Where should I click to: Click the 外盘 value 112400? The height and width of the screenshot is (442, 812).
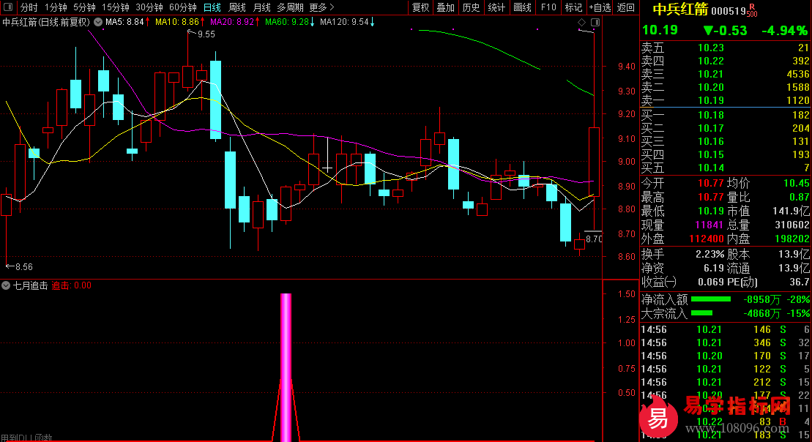707,239
